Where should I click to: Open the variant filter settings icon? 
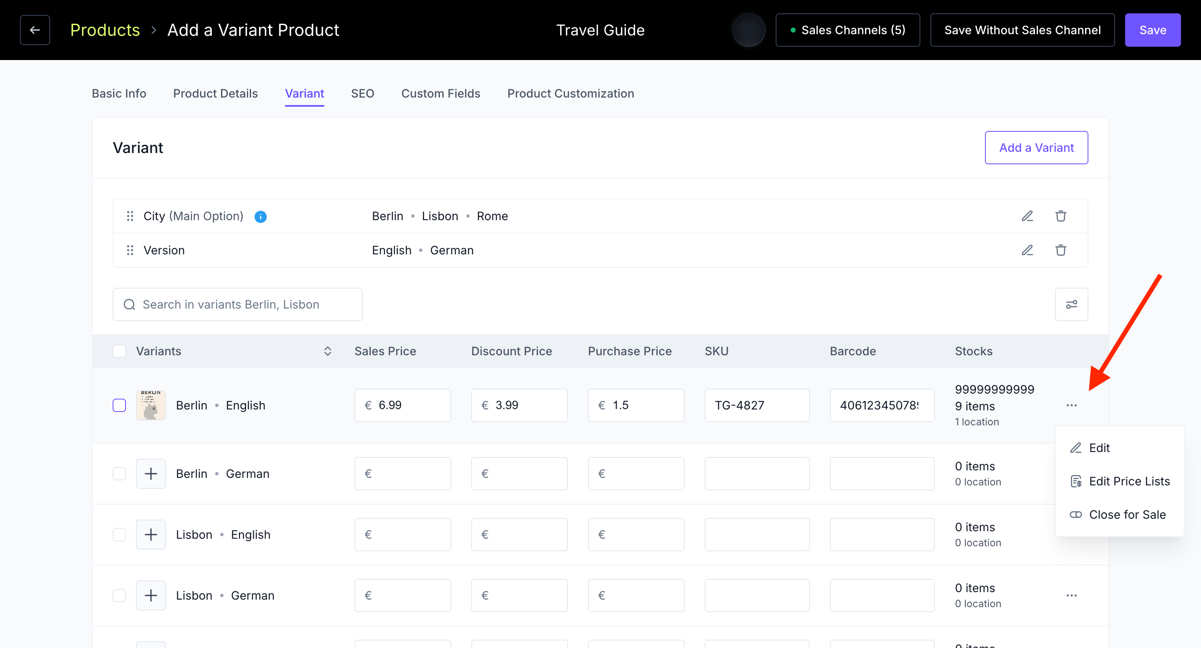[1071, 304]
